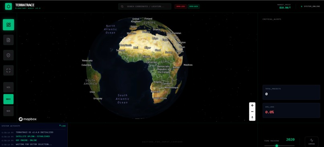324x147 pixels.
Task: Click the 2020 year value
Action: coord(290,140)
